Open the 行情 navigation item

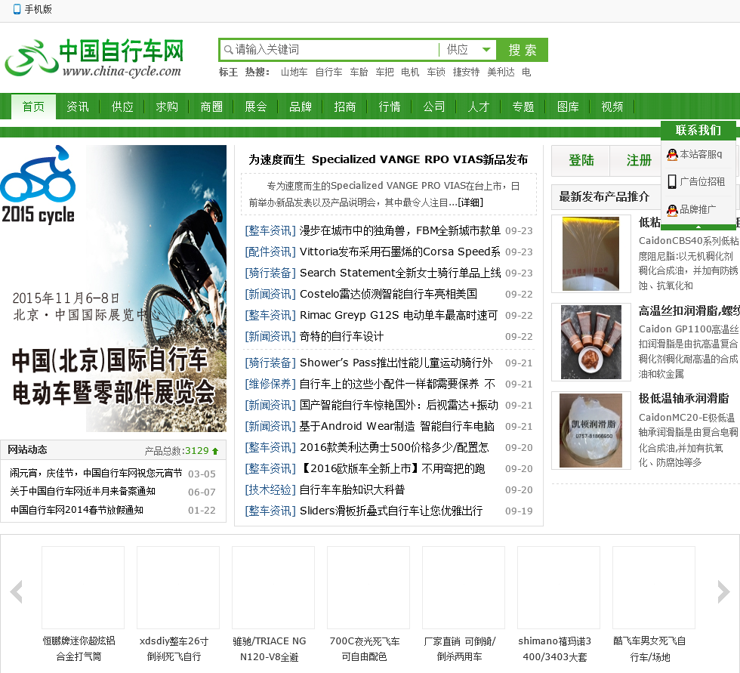[x=390, y=107]
